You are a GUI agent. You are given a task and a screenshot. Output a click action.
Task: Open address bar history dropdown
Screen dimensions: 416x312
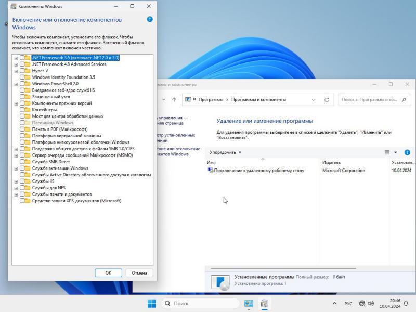pos(314,100)
